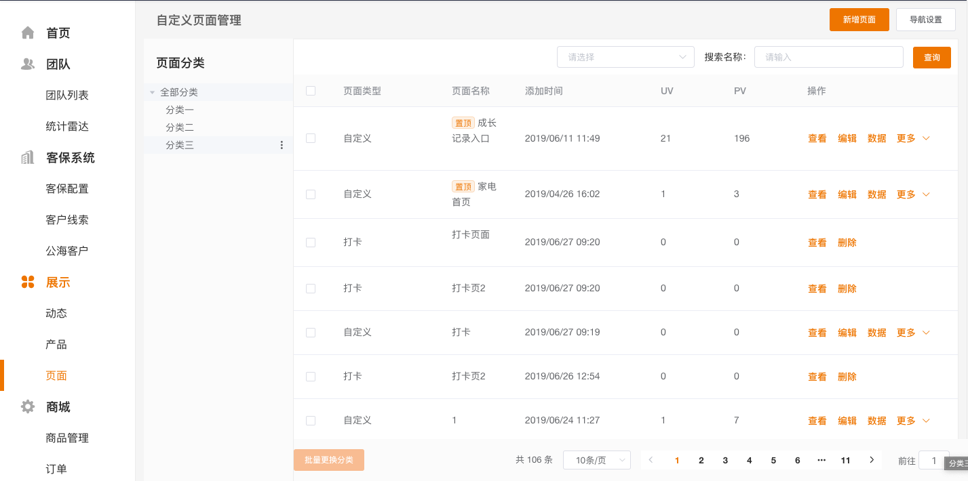Click the previous page left arrow
The image size is (968, 481).
tap(651, 460)
